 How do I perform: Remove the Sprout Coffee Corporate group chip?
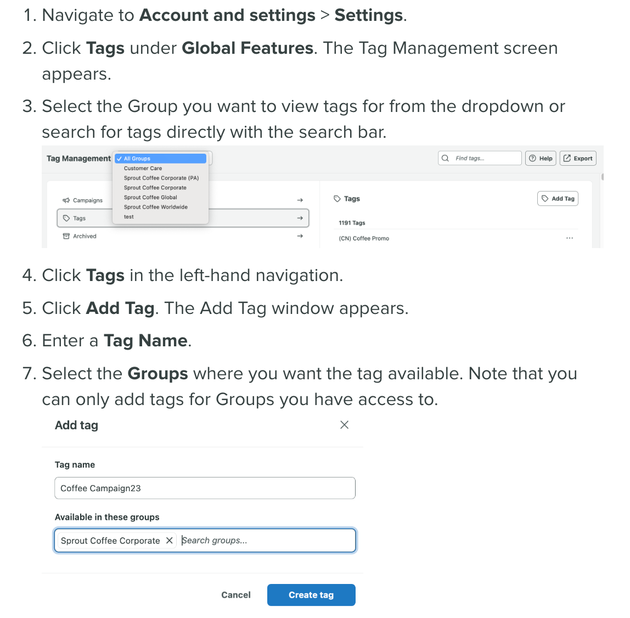[170, 541]
